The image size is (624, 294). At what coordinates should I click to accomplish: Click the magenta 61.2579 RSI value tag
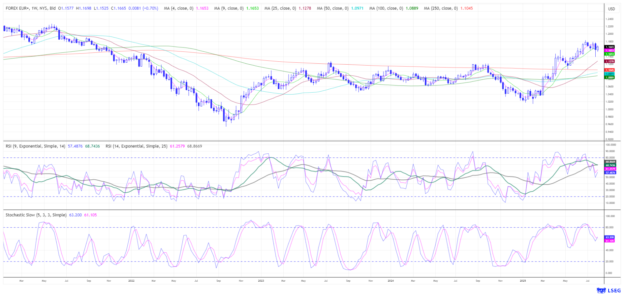(610, 169)
